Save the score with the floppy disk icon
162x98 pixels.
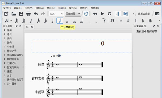[21, 14]
